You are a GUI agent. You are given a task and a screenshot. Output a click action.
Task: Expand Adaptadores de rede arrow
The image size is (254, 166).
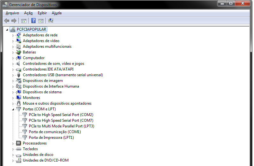[13, 35]
